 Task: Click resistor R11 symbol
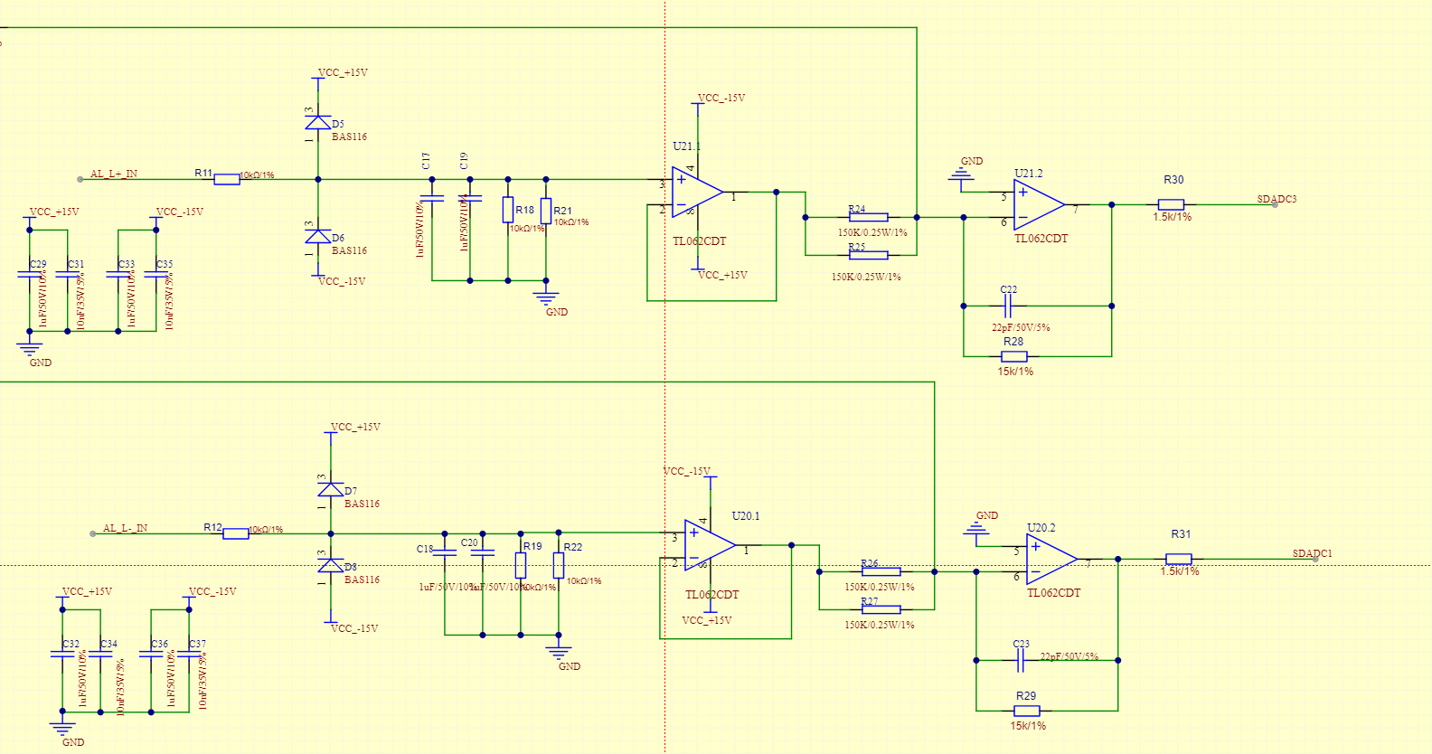(x=227, y=179)
